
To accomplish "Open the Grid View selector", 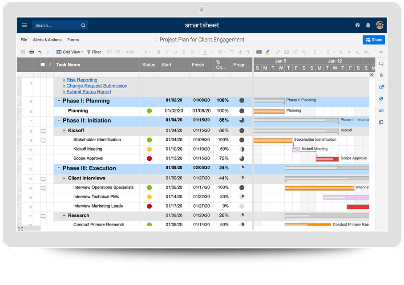I will point(69,52).
